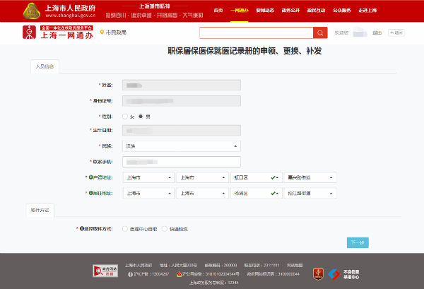Viewport: 424px width, 289px height.
Task: Select the 女 gender radio button
Action: pos(125,117)
